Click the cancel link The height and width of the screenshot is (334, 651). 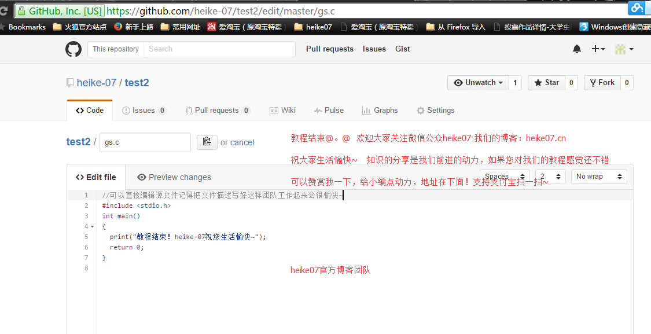(x=242, y=142)
